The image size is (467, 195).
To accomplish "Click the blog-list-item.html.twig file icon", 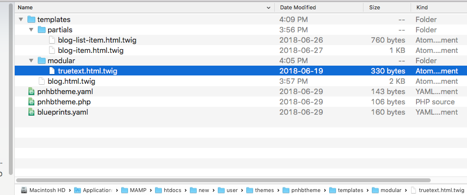I will tap(52, 40).
